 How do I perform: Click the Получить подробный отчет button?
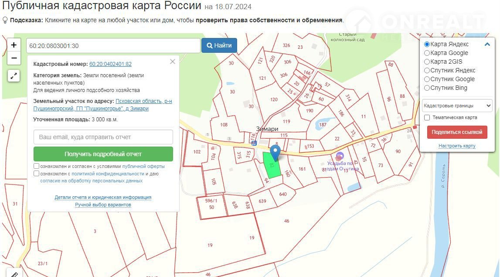(x=103, y=154)
